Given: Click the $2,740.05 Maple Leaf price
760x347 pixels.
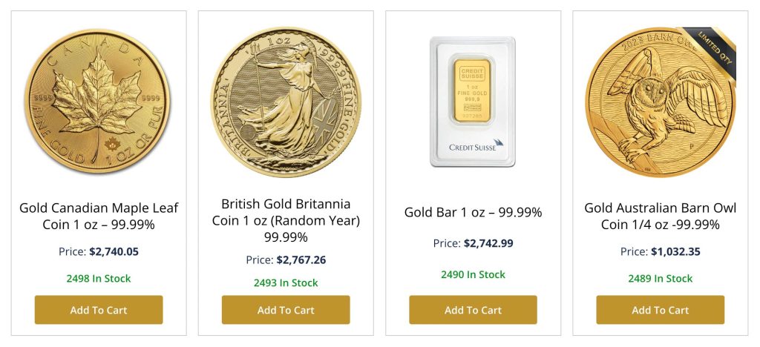Looking at the screenshot, I should pyautogui.click(x=114, y=251).
